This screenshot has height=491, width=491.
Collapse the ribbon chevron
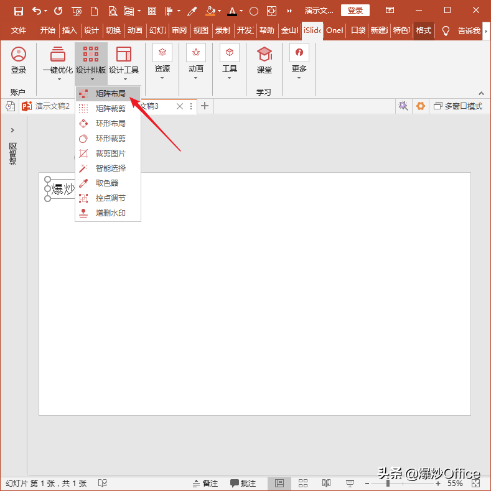(481, 93)
